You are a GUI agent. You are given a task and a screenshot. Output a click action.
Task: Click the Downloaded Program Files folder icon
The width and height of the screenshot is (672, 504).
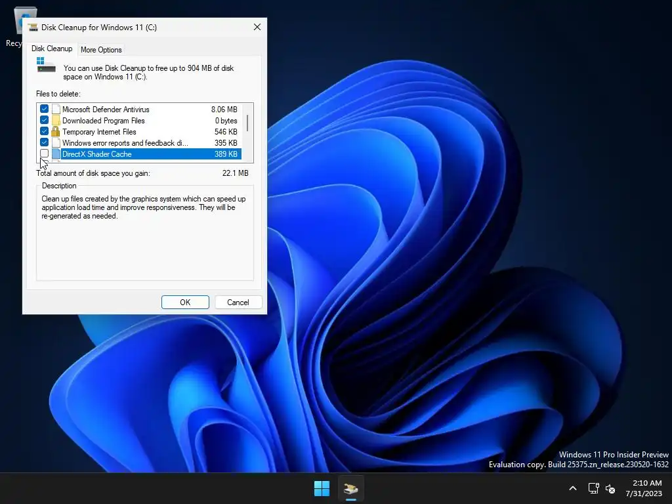(56, 121)
